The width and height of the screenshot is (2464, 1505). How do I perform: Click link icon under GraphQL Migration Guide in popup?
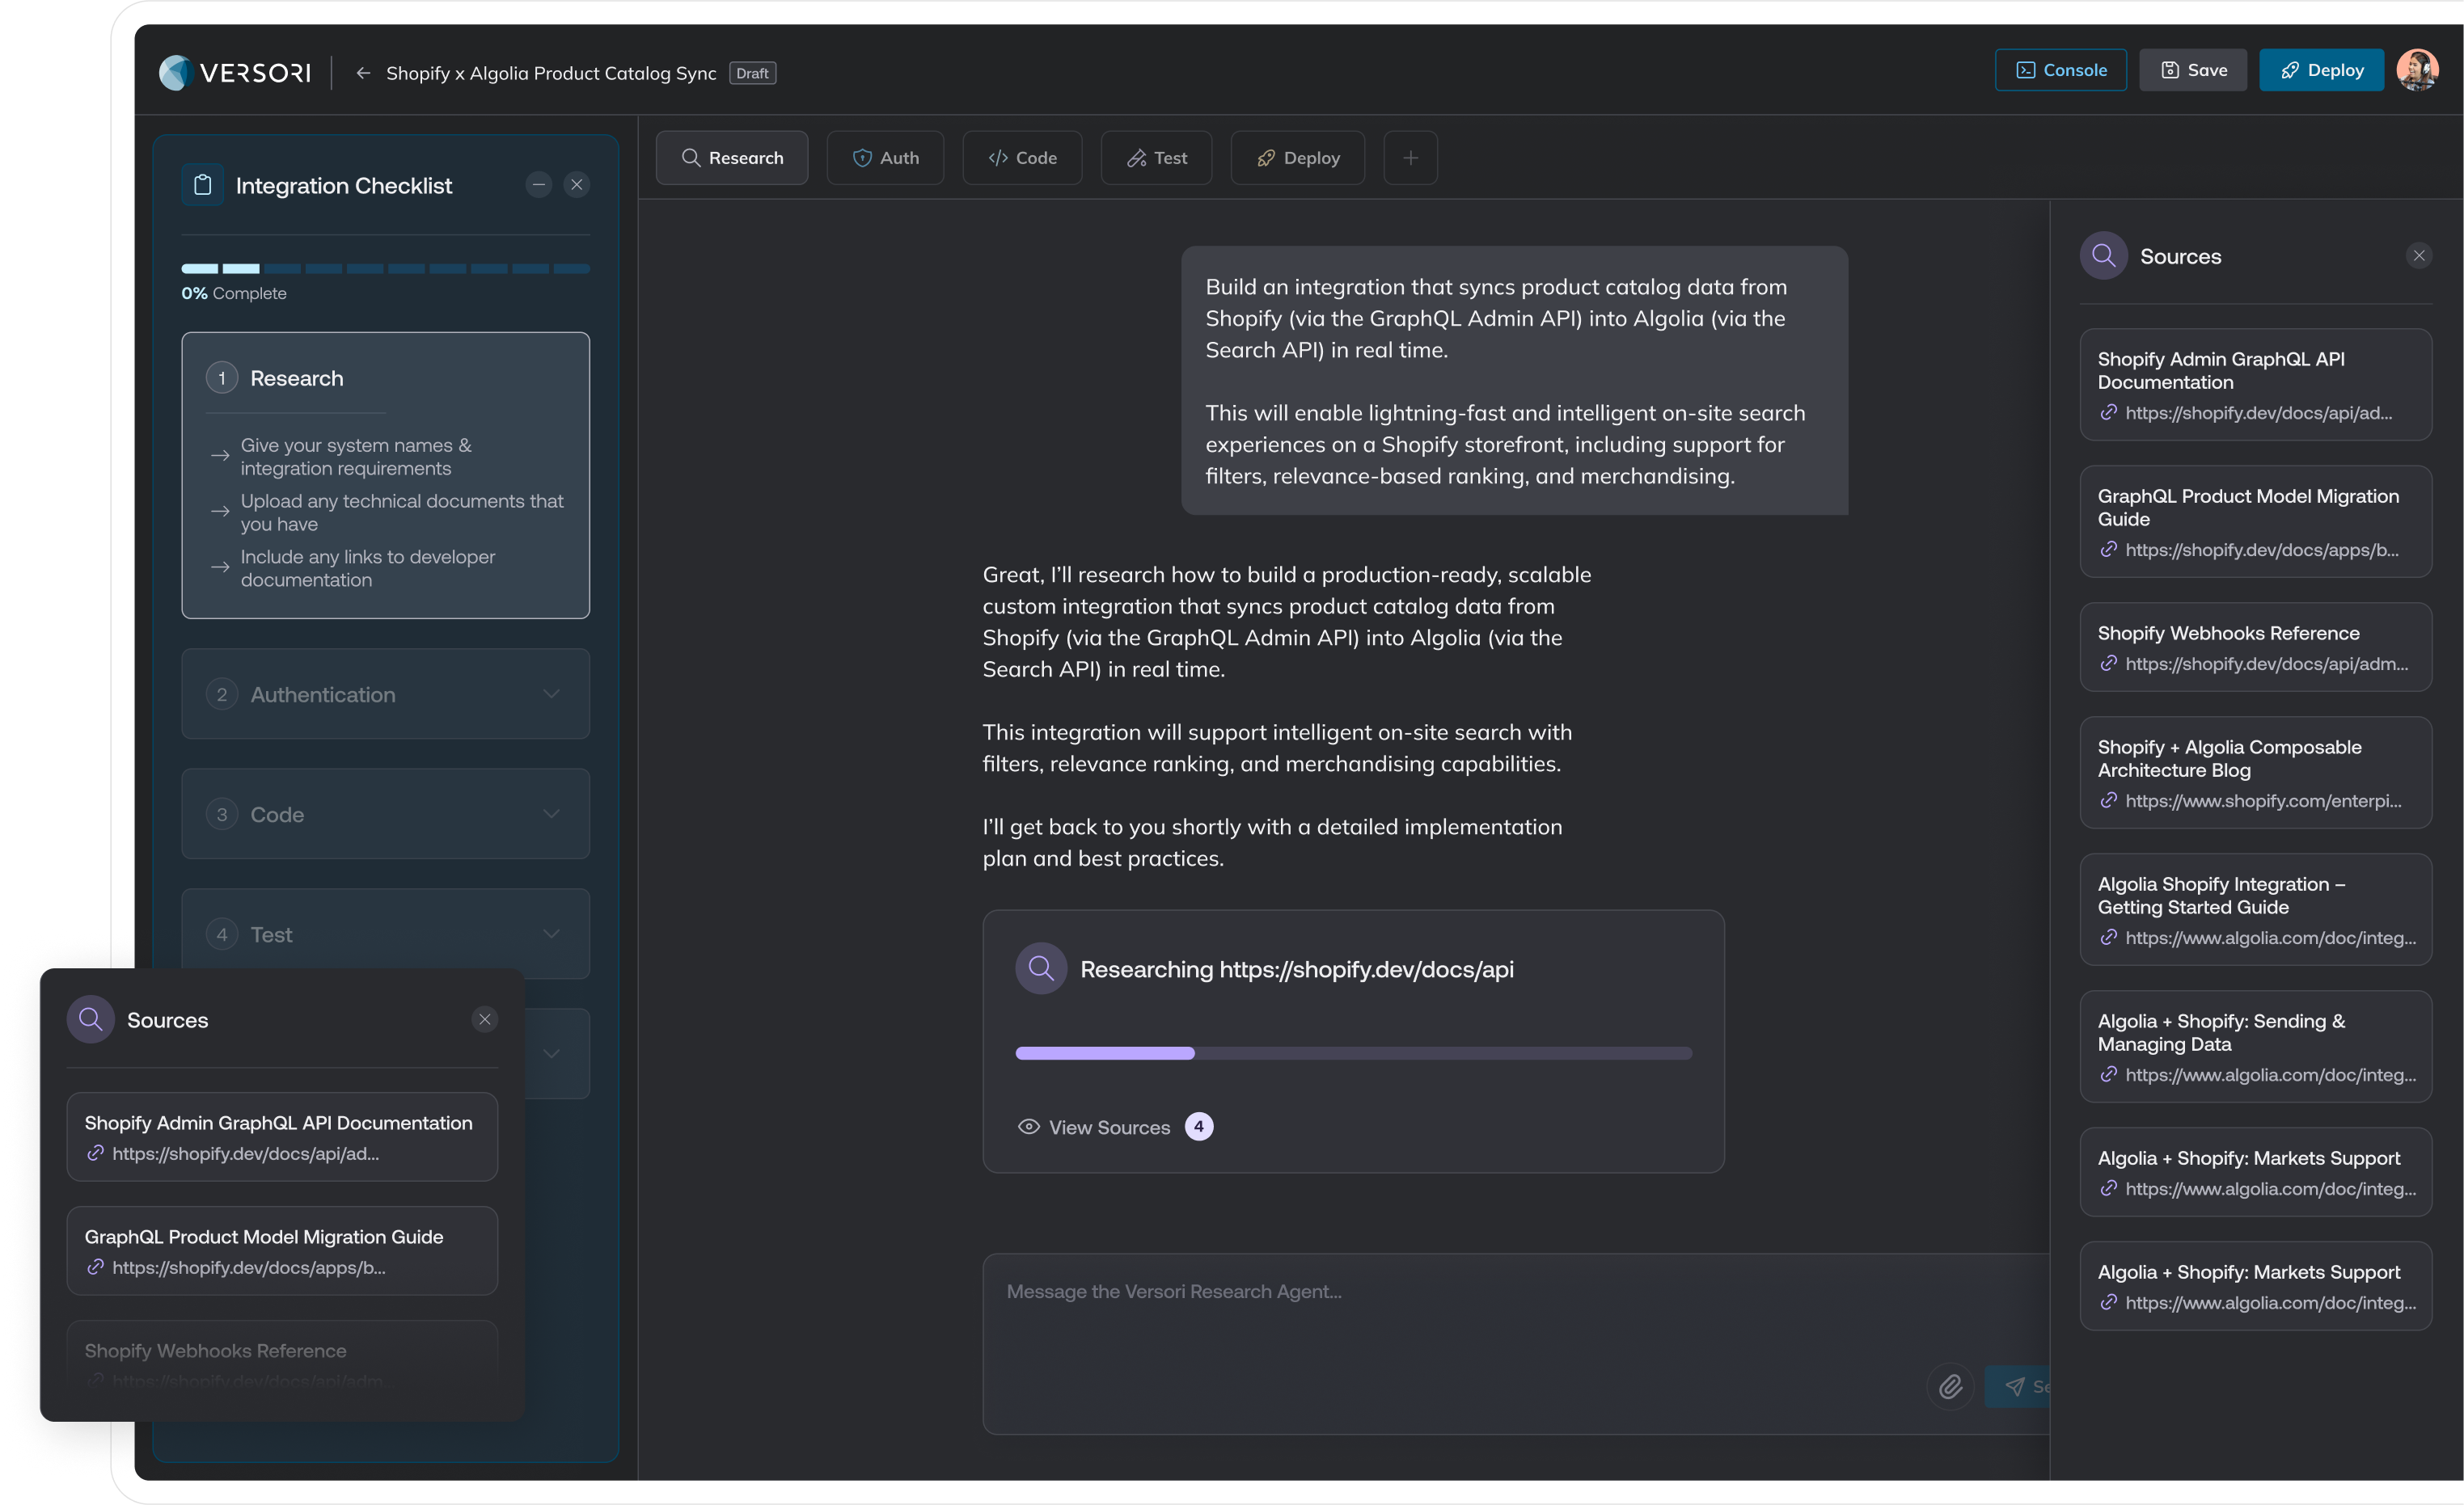tap(95, 1267)
